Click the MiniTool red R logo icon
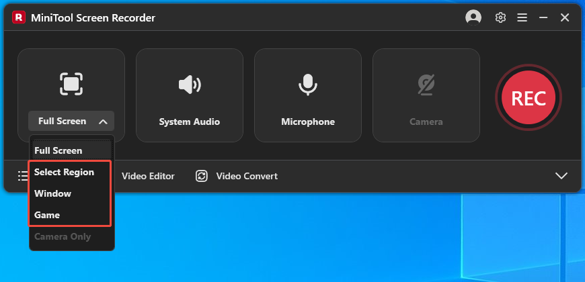 click(19, 17)
